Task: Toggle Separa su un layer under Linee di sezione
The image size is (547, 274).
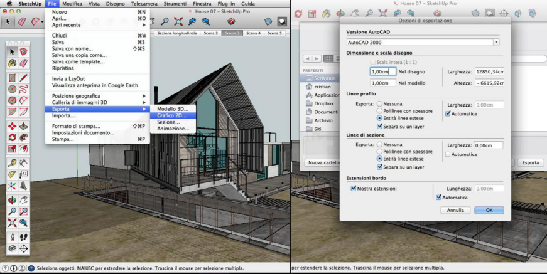Action: pos(379,167)
